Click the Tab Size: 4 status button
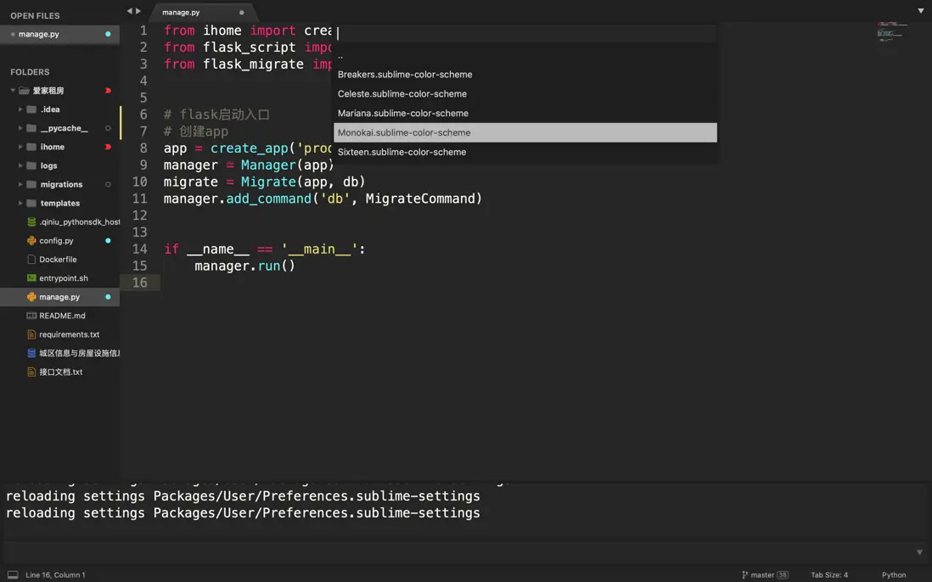Image resolution: width=932 pixels, height=582 pixels. 828,575
